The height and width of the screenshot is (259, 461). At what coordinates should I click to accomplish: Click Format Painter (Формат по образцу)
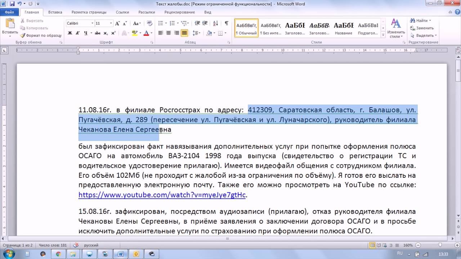(x=41, y=36)
